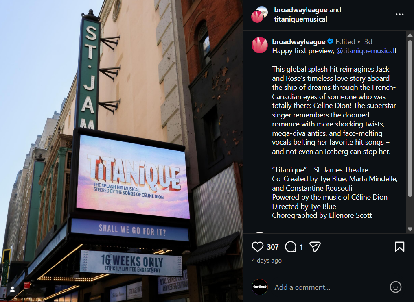Click the instinct profile avatar
The image size is (414, 302).
260,287
